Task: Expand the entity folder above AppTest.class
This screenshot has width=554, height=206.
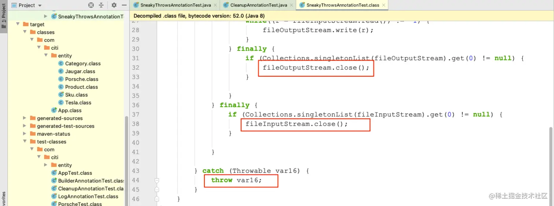Action: tap(46, 165)
